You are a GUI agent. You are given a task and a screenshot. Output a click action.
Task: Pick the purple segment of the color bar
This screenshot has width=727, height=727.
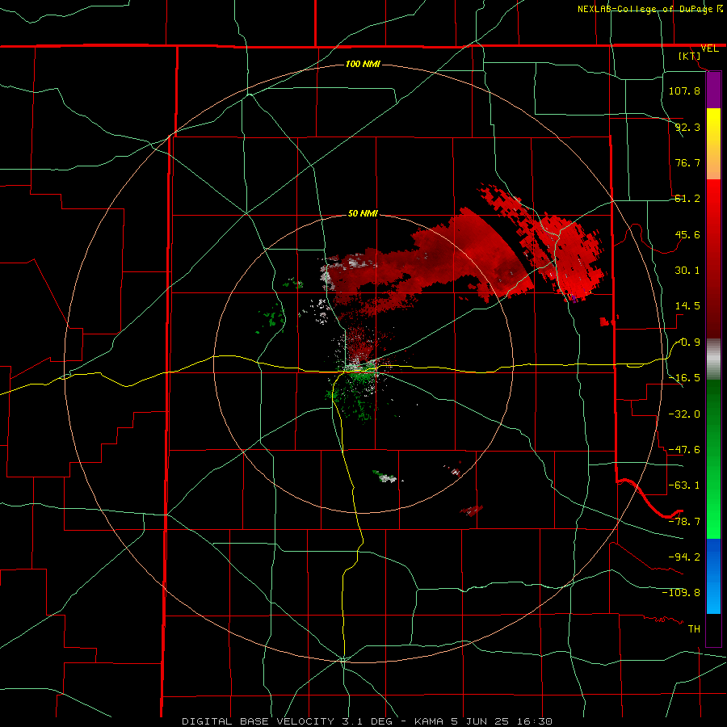click(713, 90)
